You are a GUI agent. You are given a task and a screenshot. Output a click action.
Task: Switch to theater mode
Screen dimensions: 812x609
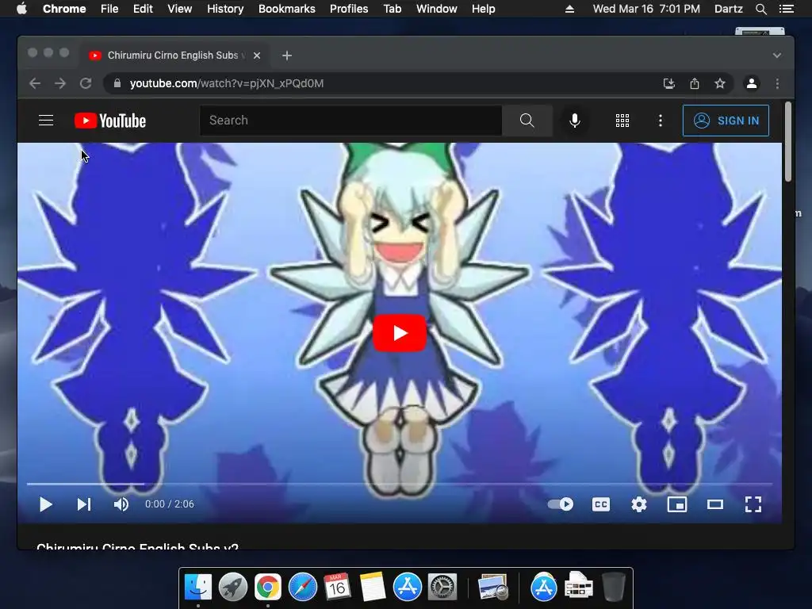(715, 504)
